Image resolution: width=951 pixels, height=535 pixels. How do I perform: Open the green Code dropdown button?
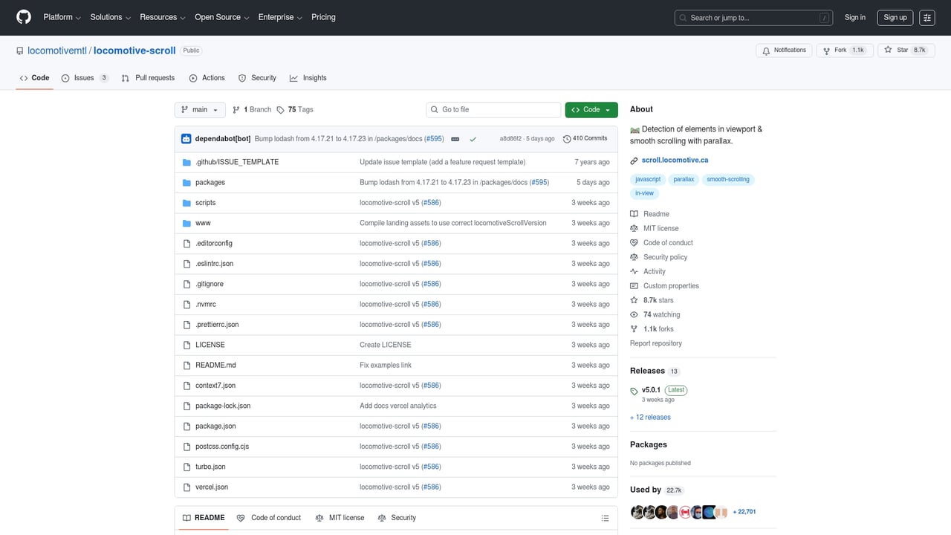pyautogui.click(x=591, y=109)
